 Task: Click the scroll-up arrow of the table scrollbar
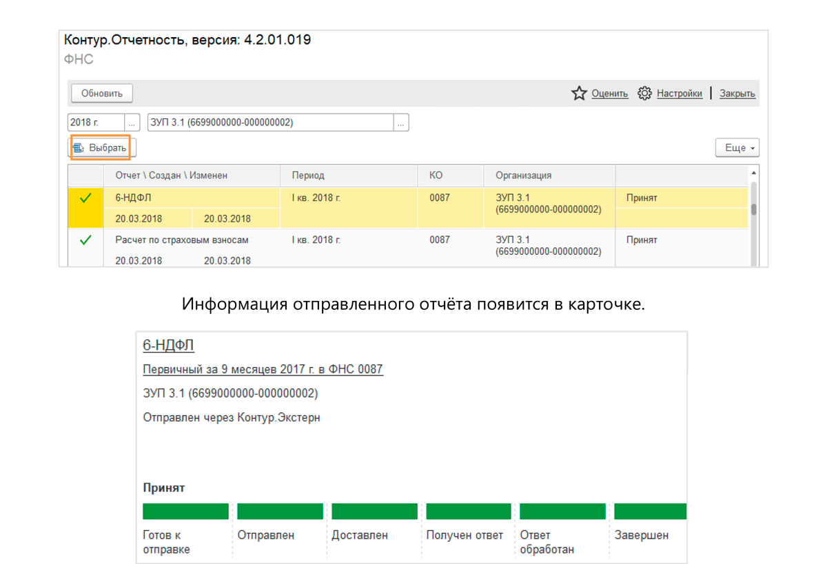(754, 172)
